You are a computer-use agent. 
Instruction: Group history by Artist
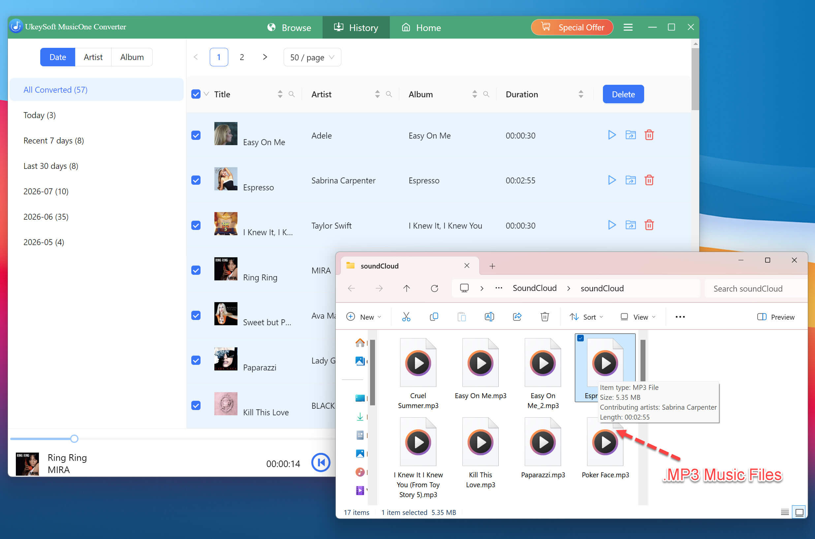tap(93, 57)
